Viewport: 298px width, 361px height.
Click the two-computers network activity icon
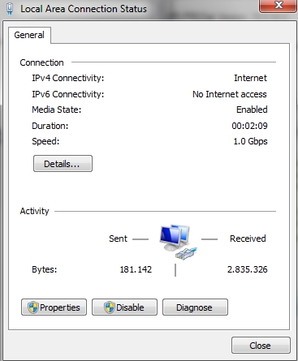pos(178,243)
